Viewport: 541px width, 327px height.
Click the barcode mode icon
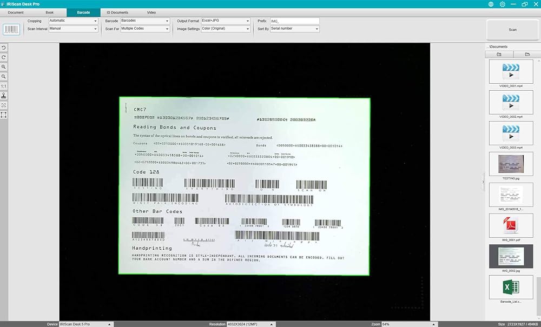click(x=12, y=29)
